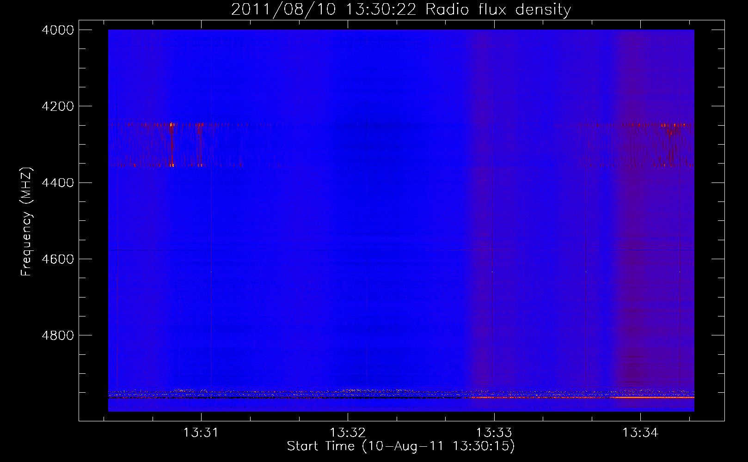This screenshot has height=462, width=748.
Task: Click the 13:32 time axis label
Action: pos(348,433)
